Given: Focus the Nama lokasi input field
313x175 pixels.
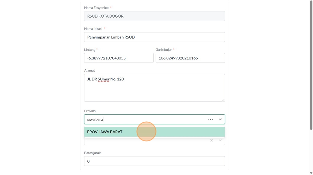Looking at the screenshot, I should click(154, 37).
